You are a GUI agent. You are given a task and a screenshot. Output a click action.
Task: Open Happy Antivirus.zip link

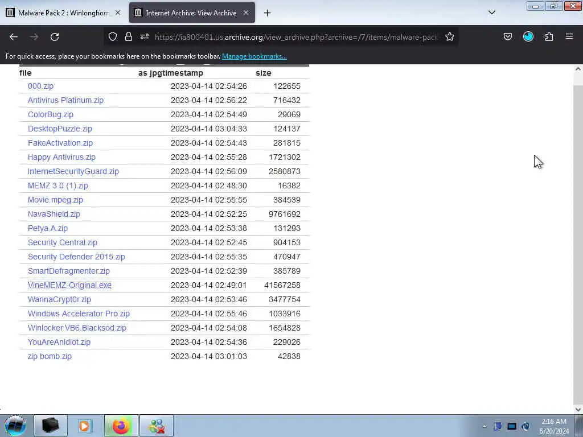[x=61, y=157]
